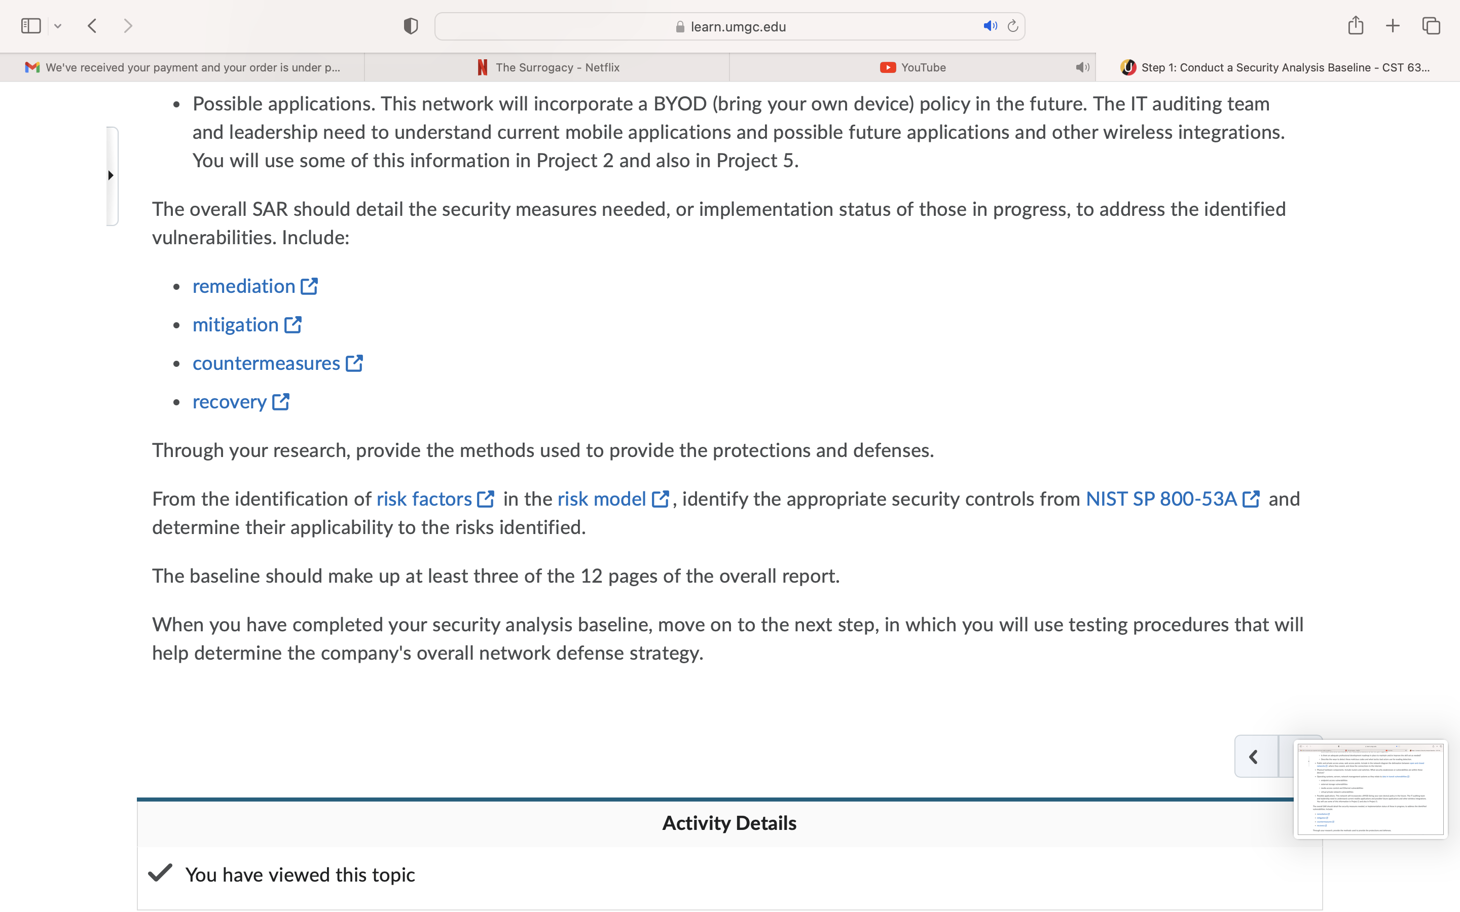The width and height of the screenshot is (1460, 912).
Task: Toggle the Safari sidebar button
Action: click(31, 26)
